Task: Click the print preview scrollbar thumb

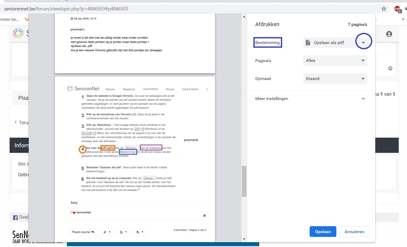Action: [244, 181]
